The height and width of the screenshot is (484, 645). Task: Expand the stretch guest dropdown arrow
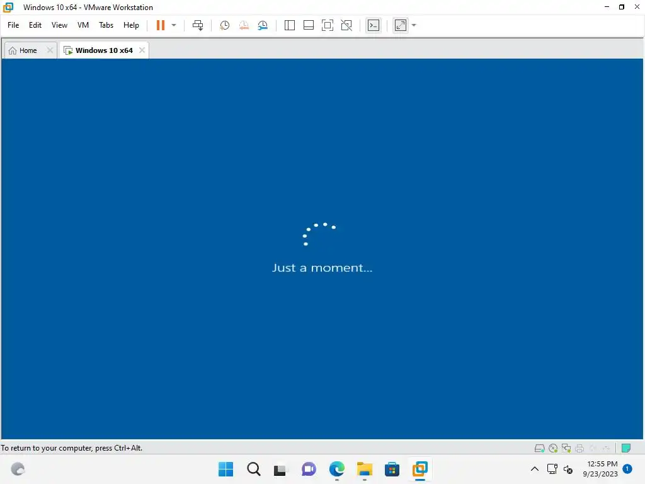414,25
